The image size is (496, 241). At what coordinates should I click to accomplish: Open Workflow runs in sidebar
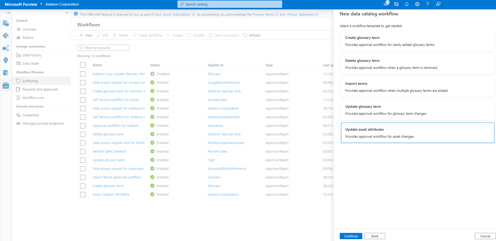click(33, 98)
